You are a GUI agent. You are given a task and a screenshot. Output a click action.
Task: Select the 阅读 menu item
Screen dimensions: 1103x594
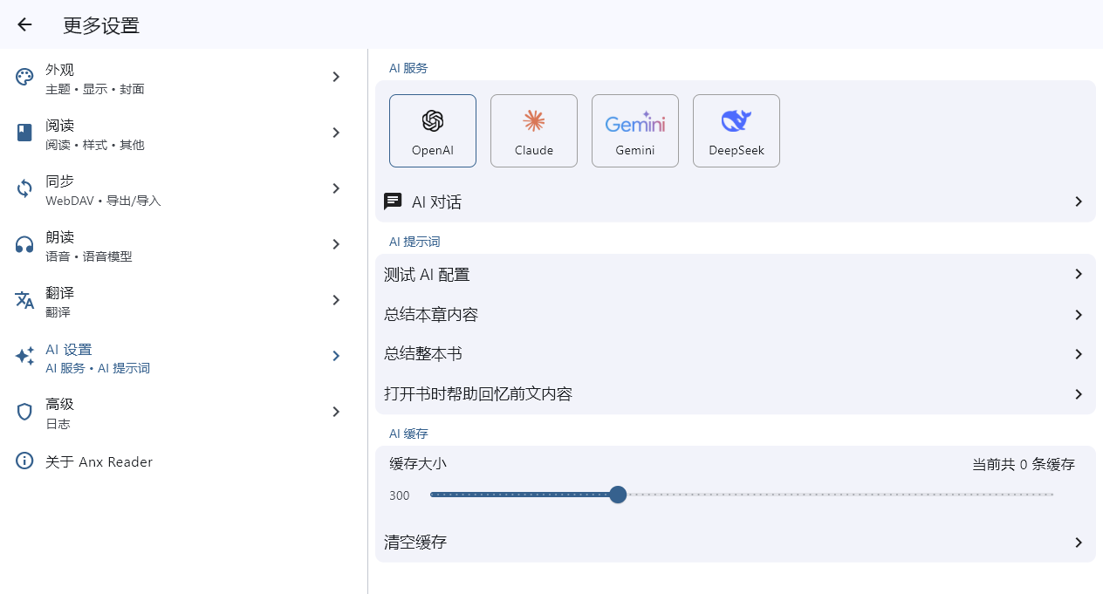[183, 133]
